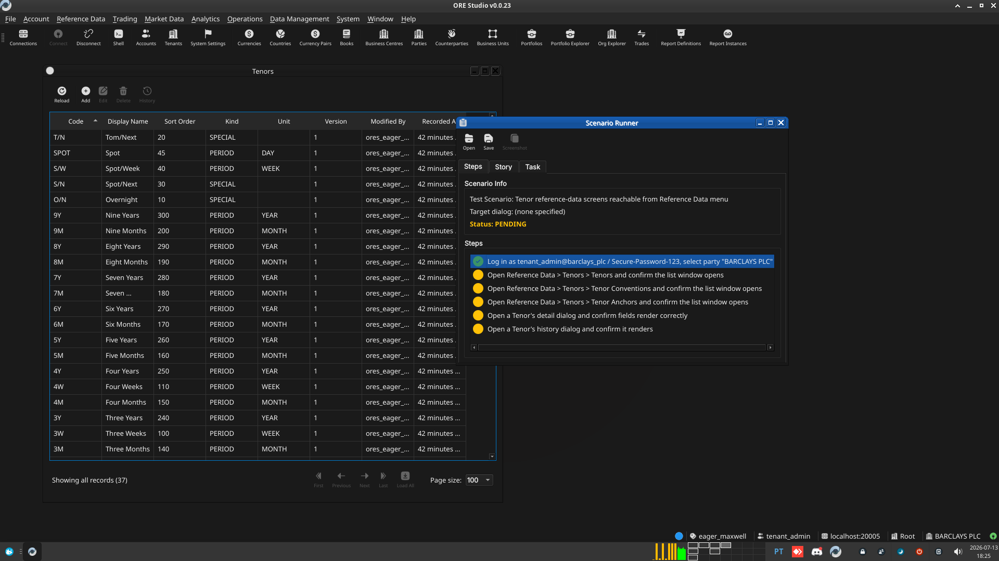The height and width of the screenshot is (561, 999).
Task: Click the Tenors table scroll-down arrow
Action: 492,457
